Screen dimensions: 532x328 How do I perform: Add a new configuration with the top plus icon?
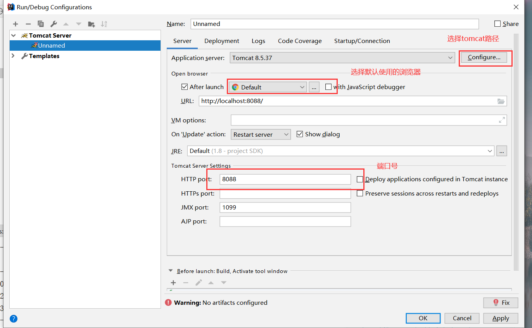click(x=16, y=24)
